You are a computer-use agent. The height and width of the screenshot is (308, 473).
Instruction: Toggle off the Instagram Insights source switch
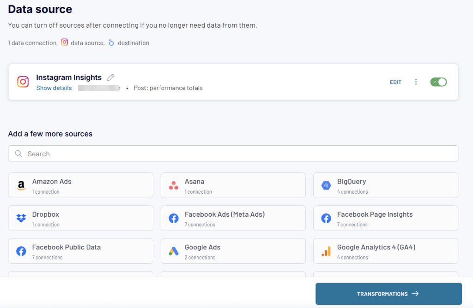coord(438,82)
